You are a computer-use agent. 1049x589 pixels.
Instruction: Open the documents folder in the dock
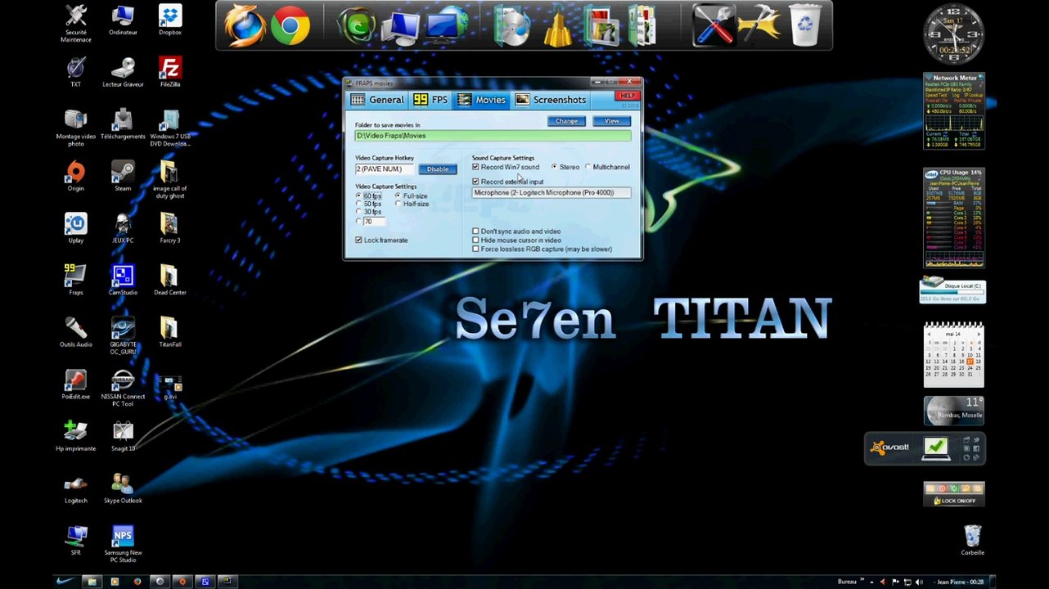642,26
